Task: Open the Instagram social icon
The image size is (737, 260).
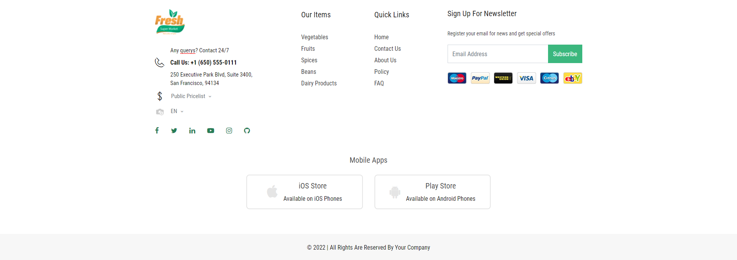Action: [x=229, y=131]
